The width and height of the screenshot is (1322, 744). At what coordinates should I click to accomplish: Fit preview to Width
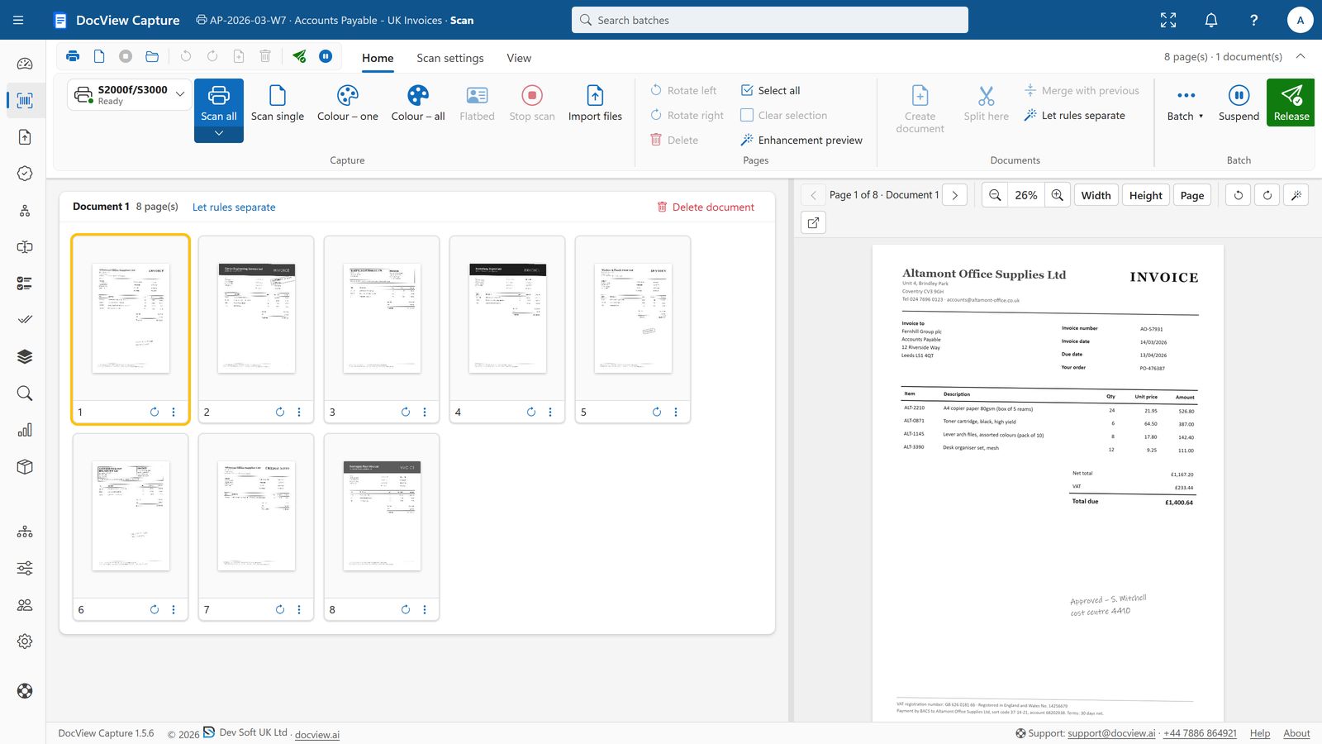click(x=1096, y=195)
